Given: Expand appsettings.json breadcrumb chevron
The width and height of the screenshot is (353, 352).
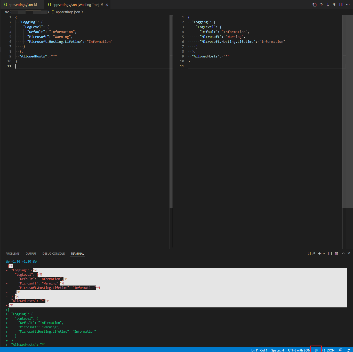Looking at the screenshot, I should pos(82,12).
